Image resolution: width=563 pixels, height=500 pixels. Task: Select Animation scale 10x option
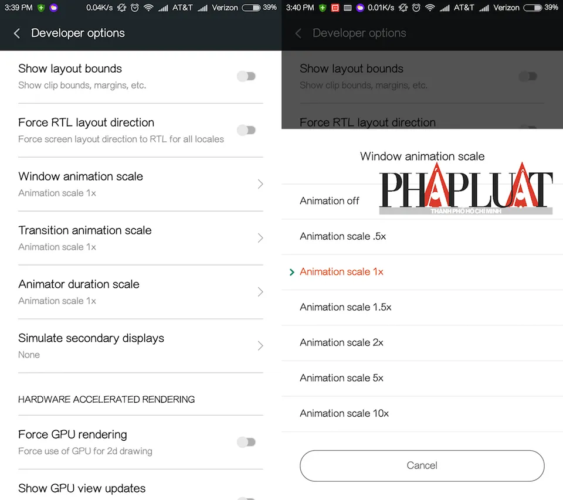[344, 413]
